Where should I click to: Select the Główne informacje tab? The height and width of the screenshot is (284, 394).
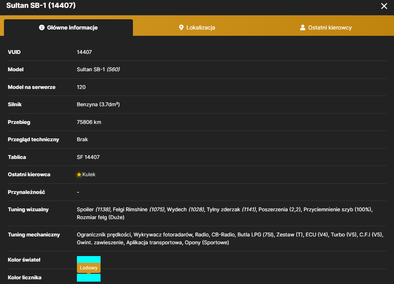(x=68, y=28)
